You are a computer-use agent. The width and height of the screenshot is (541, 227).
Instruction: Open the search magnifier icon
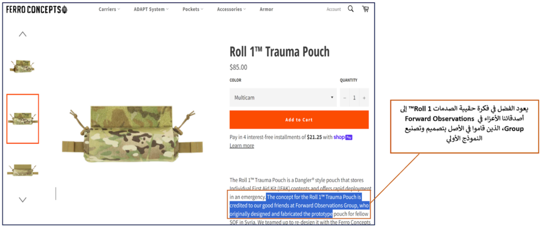coord(351,9)
